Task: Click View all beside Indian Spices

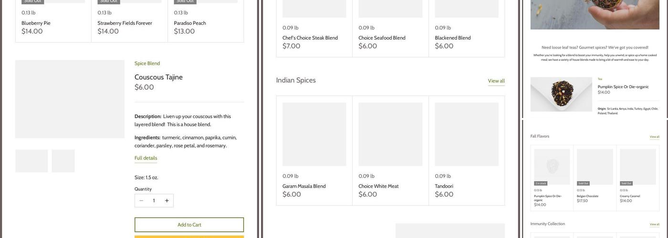Action: click(496, 81)
